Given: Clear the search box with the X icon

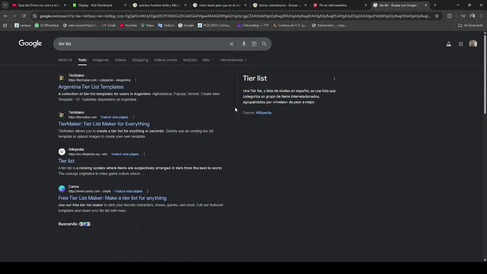Looking at the screenshot, I should tap(231, 44).
